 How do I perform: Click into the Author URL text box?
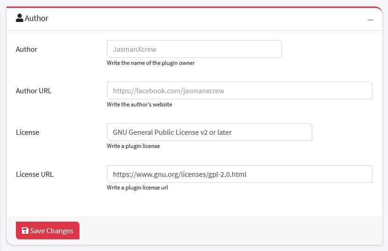click(x=239, y=91)
